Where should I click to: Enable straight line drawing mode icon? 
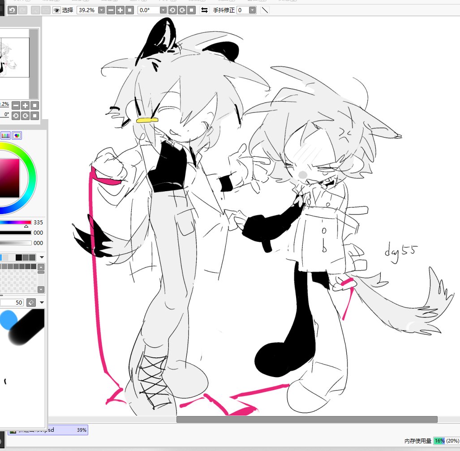coord(265,10)
